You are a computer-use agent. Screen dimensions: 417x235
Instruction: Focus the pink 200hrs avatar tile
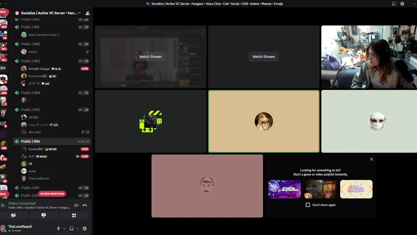207,186
